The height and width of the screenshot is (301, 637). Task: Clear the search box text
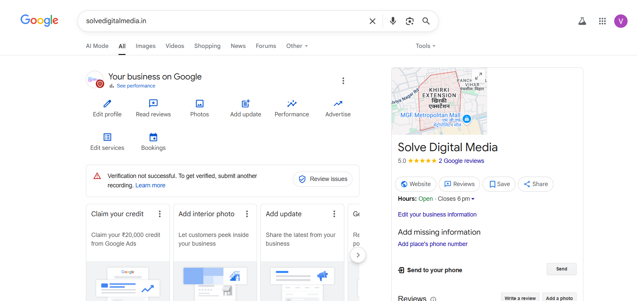click(372, 21)
